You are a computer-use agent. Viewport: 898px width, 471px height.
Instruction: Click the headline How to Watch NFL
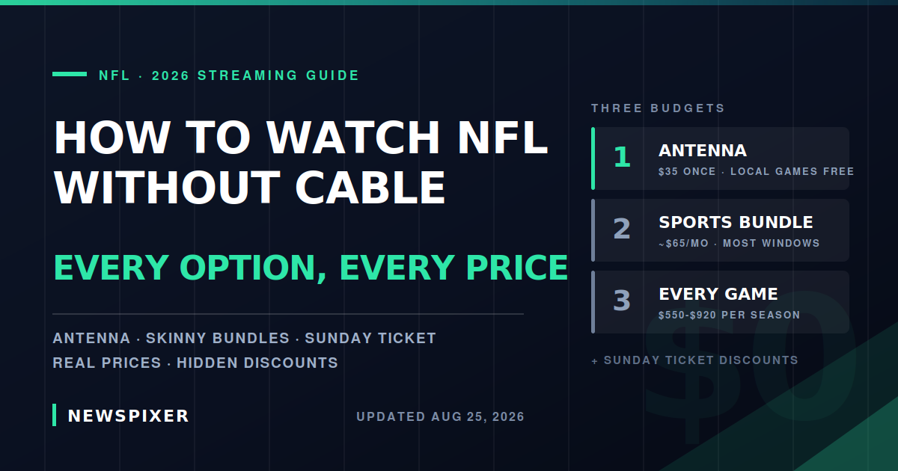(x=301, y=138)
